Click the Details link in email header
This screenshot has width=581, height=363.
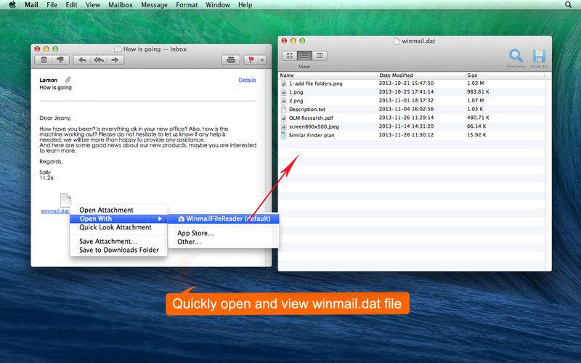pos(247,80)
